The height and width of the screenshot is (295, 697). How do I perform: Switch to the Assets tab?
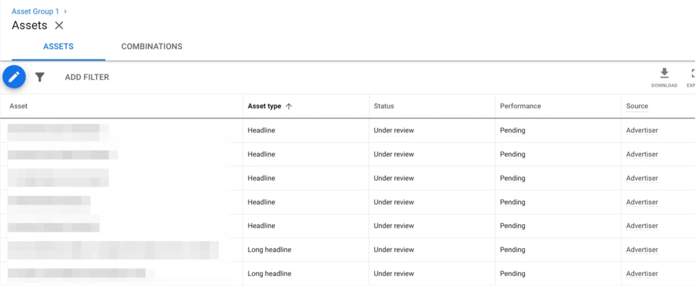click(x=58, y=47)
